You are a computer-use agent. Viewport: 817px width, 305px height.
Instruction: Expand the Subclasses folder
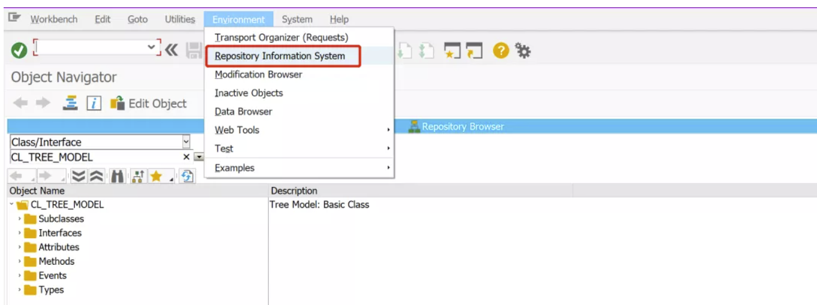20,219
